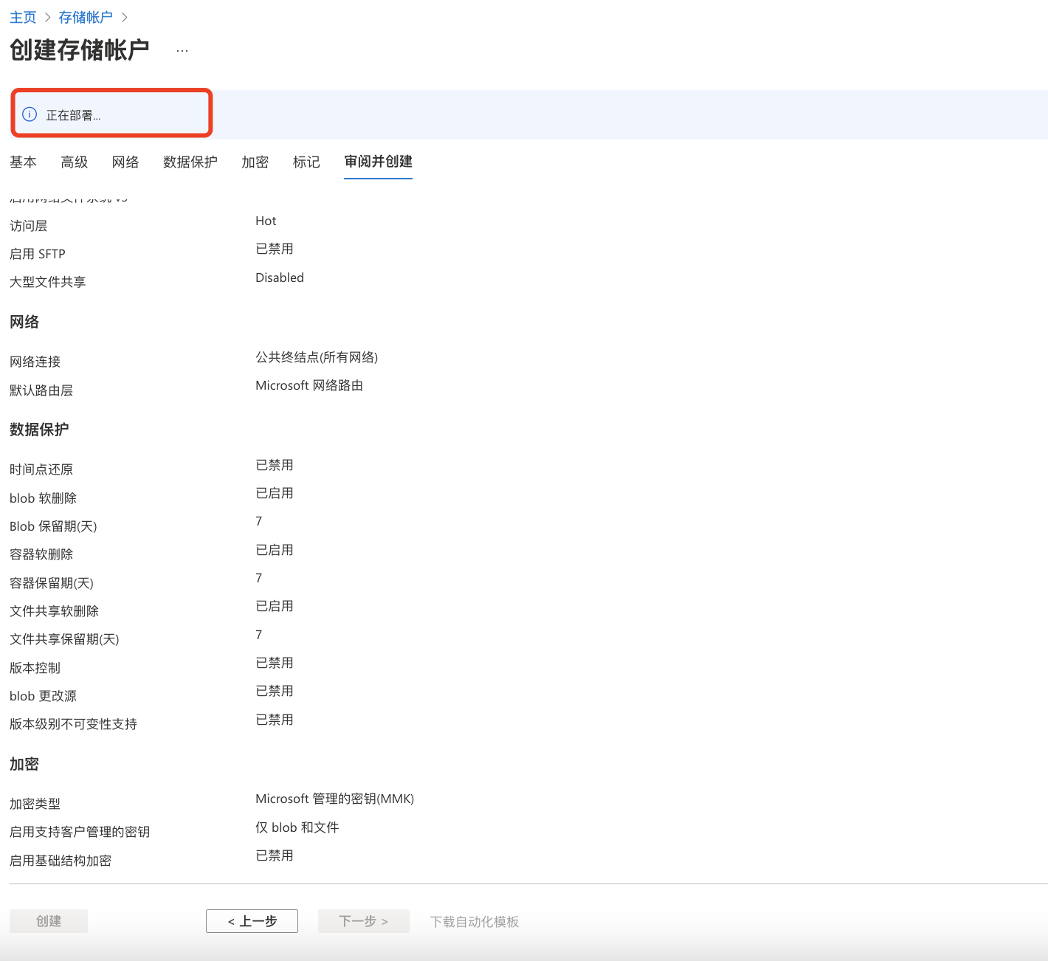Screen dimensions: 1048x961
Task: Click the 仅 blob 和文件 value
Action: [x=297, y=827]
